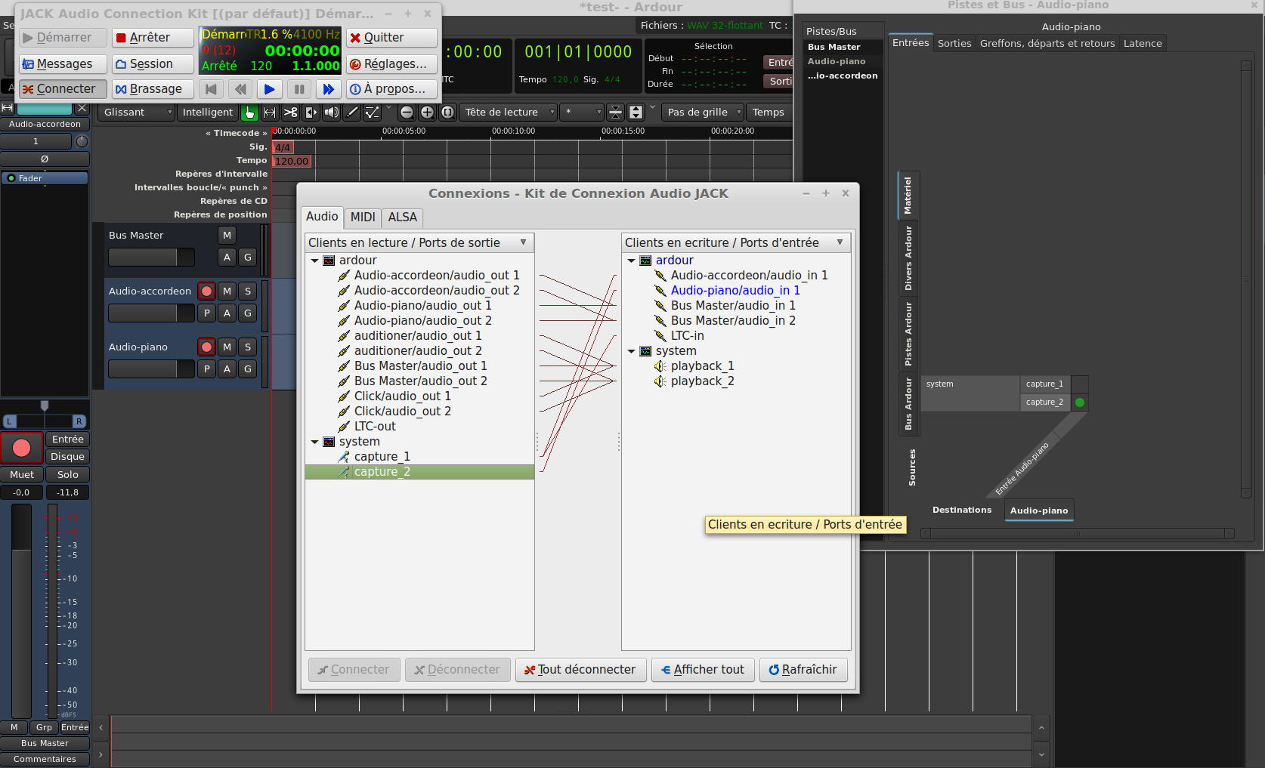
Task: Open the Sorties tab in Pistes et Bus
Action: pyautogui.click(x=954, y=44)
